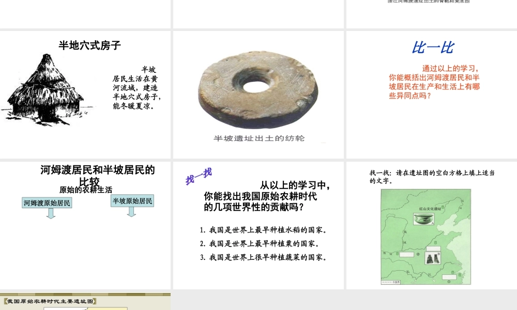The height and width of the screenshot is (310, 517).
Task: Select contribution item about 种植蔬菜
Action: (x=263, y=257)
